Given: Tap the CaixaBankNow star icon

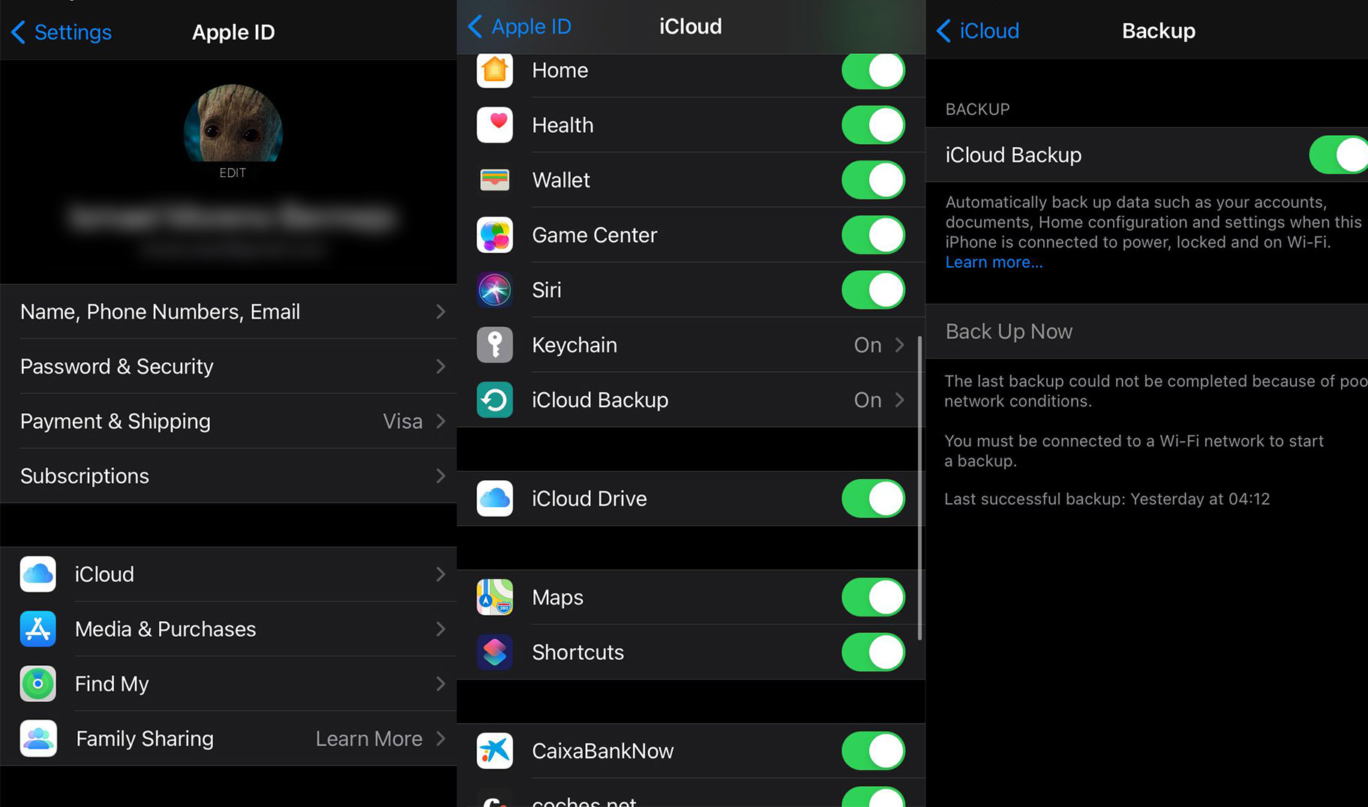Looking at the screenshot, I should coord(495,751).
